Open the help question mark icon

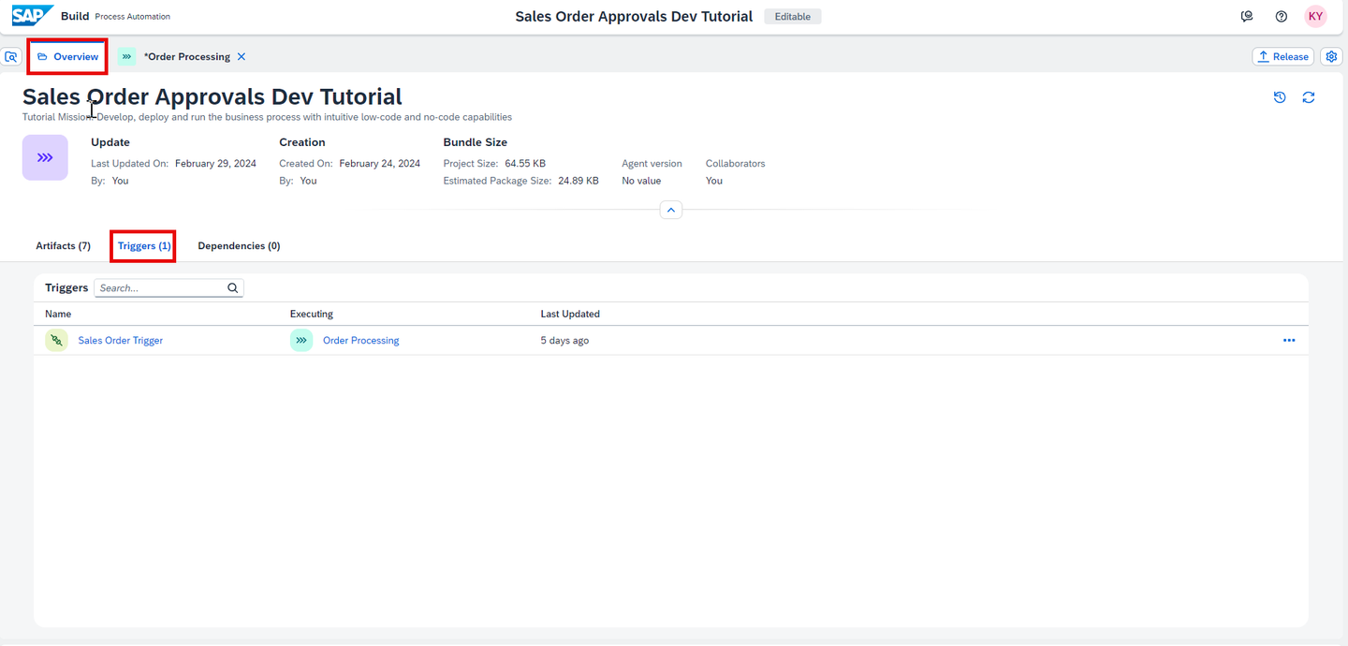[x=1282, y=17]
